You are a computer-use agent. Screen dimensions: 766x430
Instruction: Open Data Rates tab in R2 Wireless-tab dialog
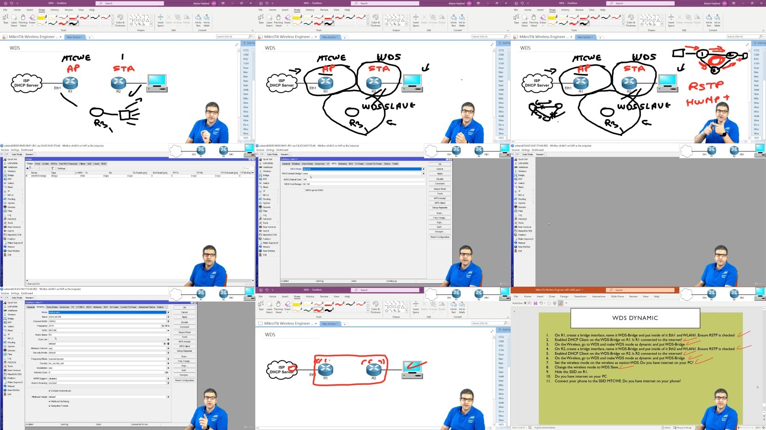click(52, 307)
